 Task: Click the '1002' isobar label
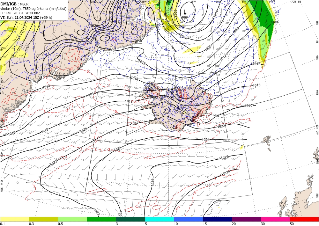(x=175, y=13)
